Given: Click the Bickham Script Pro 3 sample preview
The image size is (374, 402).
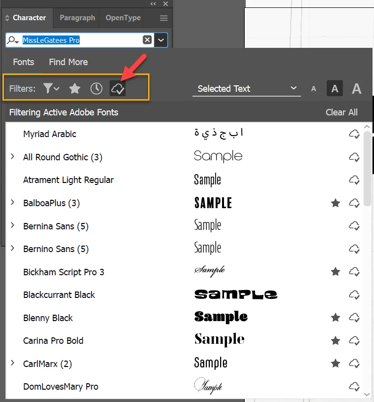Looking at the screenshot, I should point(210,271).
